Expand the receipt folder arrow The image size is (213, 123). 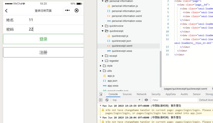pyautogui.click(x=103, y=56)
